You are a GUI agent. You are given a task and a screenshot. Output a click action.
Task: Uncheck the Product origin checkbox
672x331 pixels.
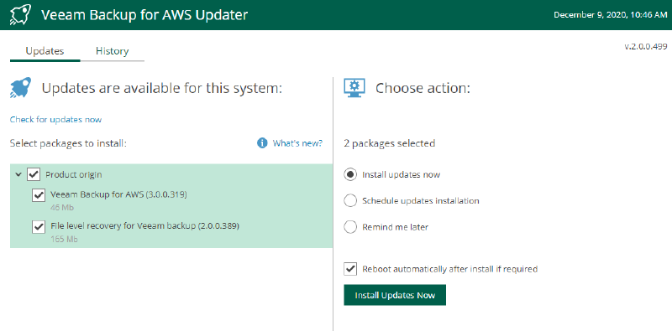(x=34, y=174)
